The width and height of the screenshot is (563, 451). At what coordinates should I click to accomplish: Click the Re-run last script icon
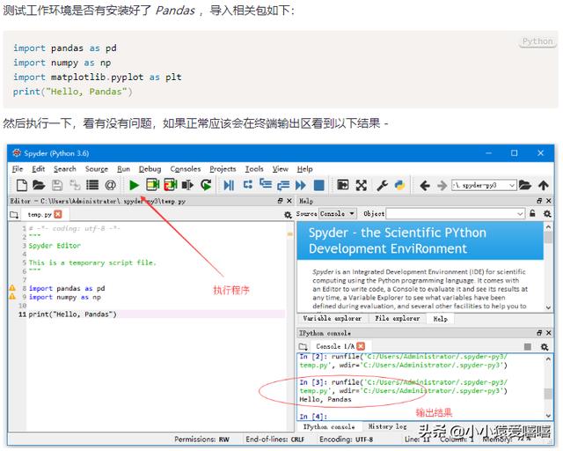click(x=206, y=185)
